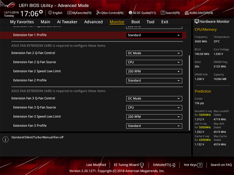Click the info icon beside help text
Screen dimensions: 234x175
pyautogui.click(x=6, y=139)
